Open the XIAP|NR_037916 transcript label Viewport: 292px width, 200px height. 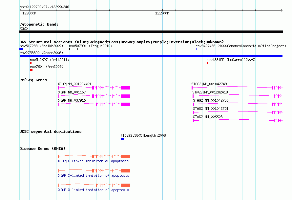72,100
